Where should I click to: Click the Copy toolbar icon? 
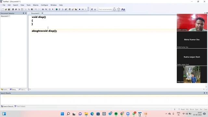click(x=29, y=9)
